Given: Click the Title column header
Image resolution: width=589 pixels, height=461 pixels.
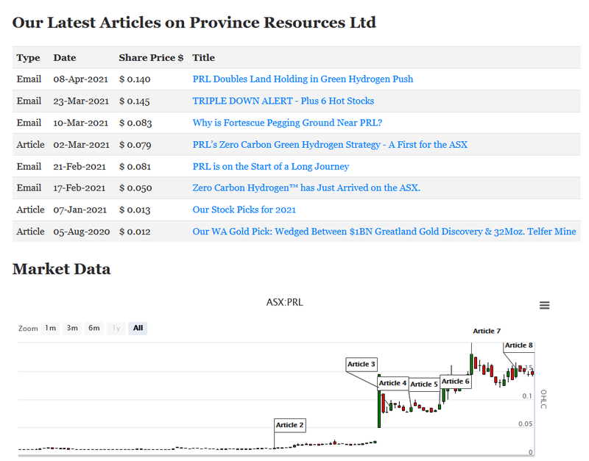Looking at the screenshot, I should (x=204, y=58).
